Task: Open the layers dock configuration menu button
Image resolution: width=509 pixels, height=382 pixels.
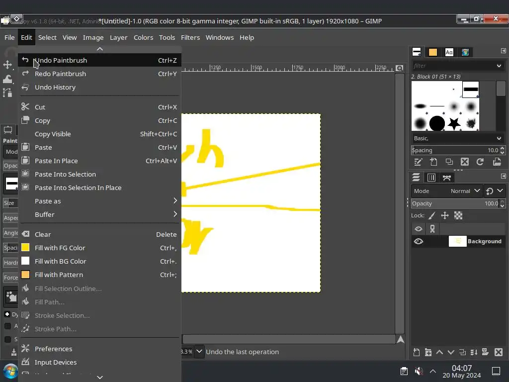Action: 503,176
